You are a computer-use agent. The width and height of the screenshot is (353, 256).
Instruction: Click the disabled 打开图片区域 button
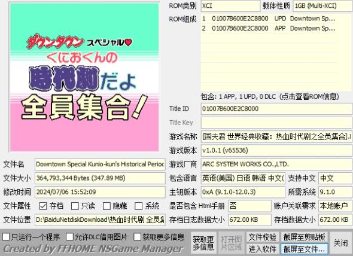click(231, 243)
